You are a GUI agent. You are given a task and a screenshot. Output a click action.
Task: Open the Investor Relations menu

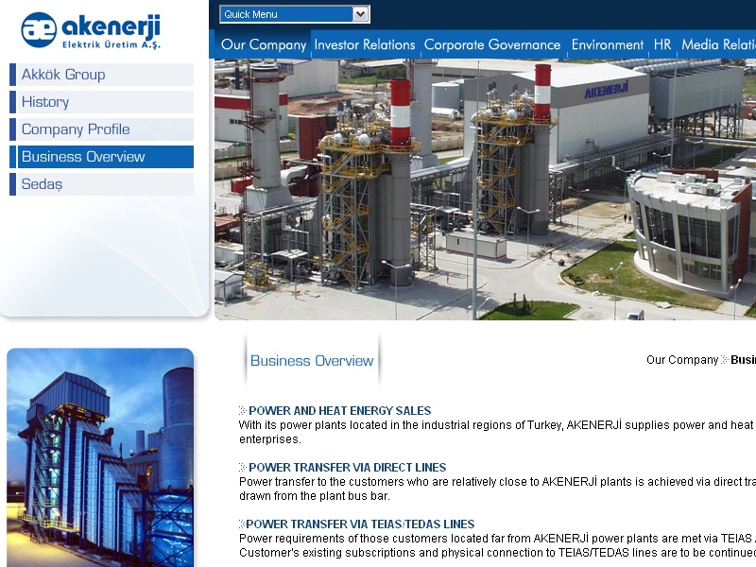364,44
